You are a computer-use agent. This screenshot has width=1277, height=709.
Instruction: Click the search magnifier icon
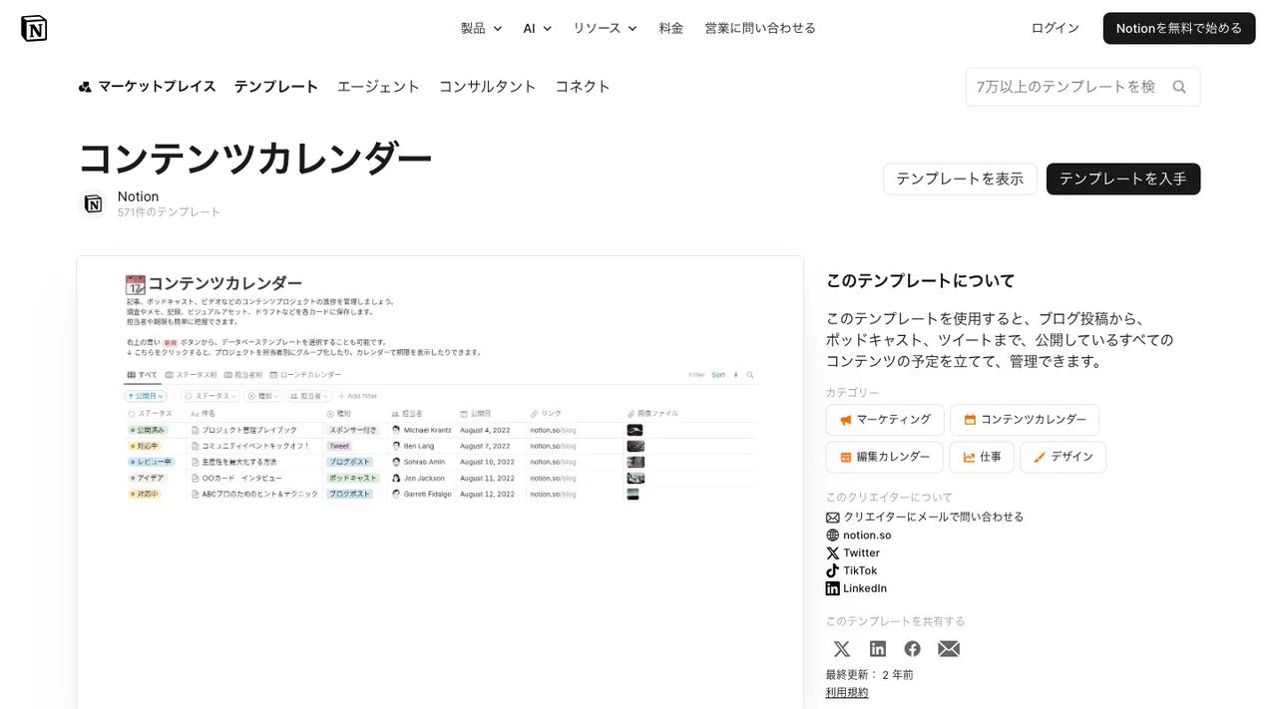(1179, 87)
